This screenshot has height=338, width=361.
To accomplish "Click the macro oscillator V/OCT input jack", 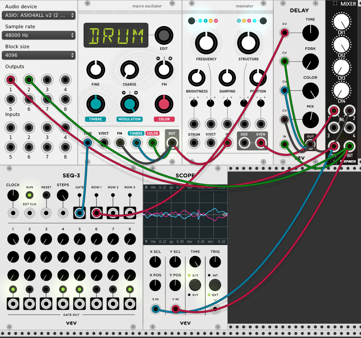I will (104, 143).
